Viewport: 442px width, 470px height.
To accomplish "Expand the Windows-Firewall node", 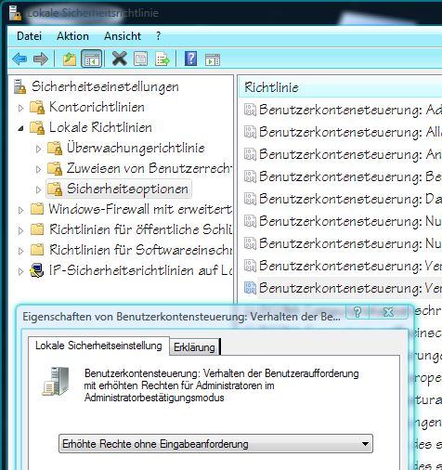I will (x=20, y=210).
